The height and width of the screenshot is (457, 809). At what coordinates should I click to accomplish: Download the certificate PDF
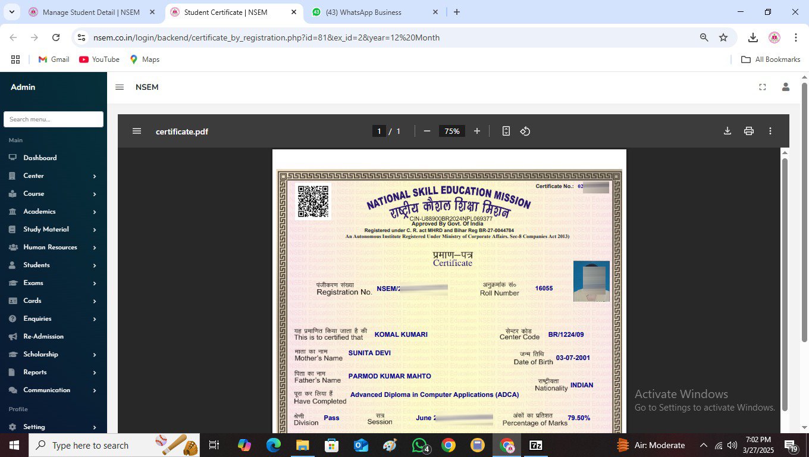tap(727, 131)
